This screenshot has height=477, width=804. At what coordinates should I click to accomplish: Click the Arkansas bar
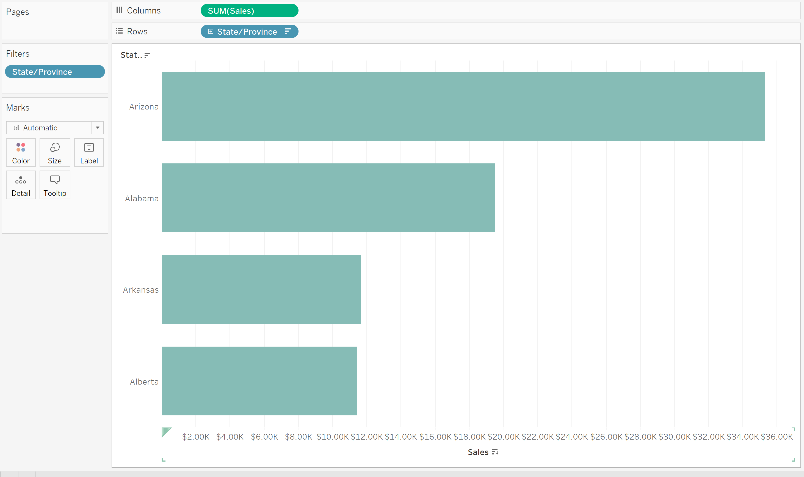261,290
